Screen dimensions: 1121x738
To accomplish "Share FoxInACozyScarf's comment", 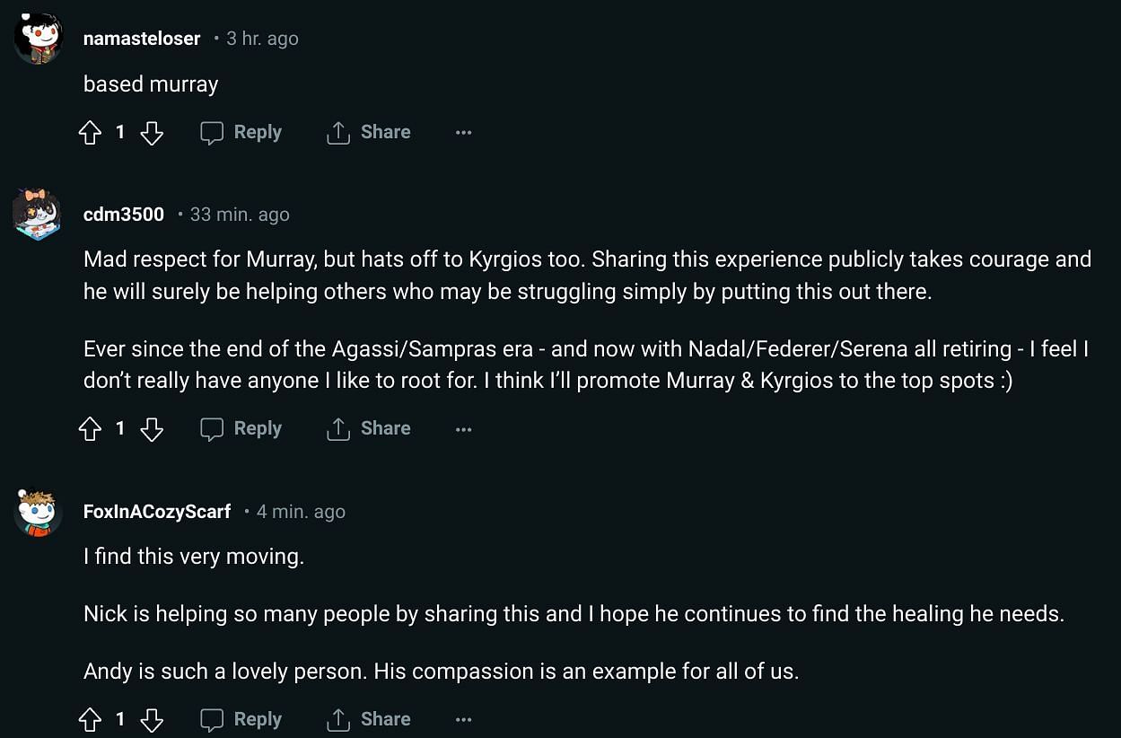I will (x=369, y=719).
